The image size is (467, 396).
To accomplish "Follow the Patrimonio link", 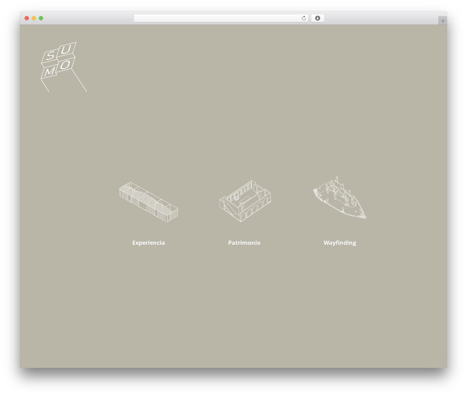I will 244,243.
